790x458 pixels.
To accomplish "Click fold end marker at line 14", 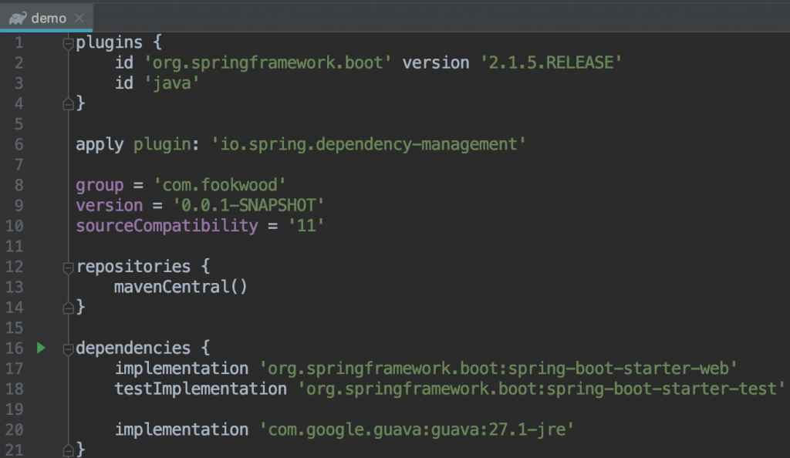I will pos(68,308).
